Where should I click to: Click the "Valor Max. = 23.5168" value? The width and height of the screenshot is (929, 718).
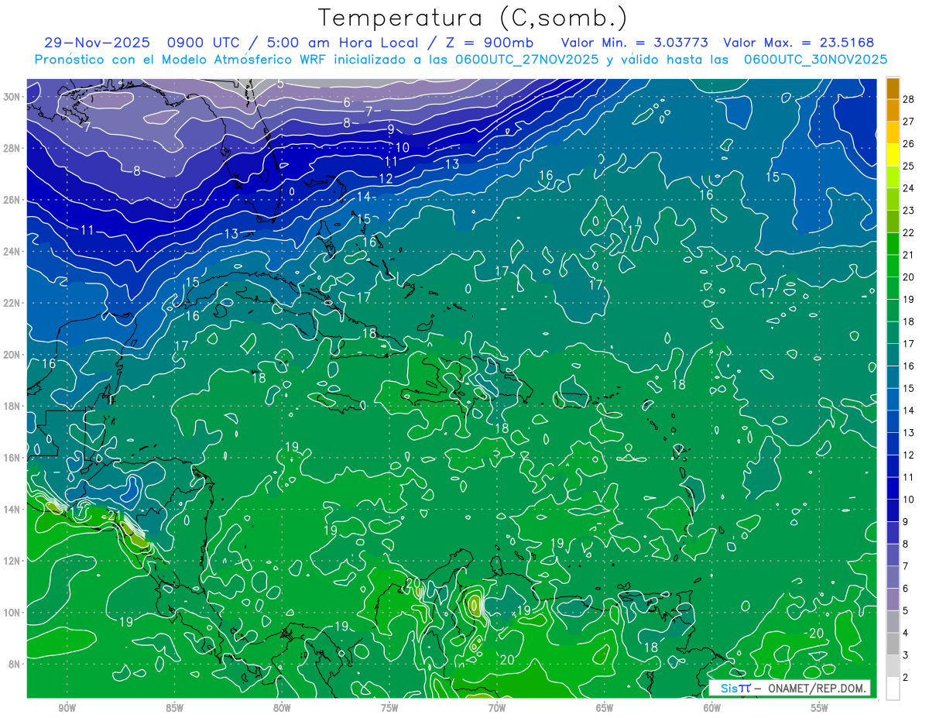coord(799,43)
